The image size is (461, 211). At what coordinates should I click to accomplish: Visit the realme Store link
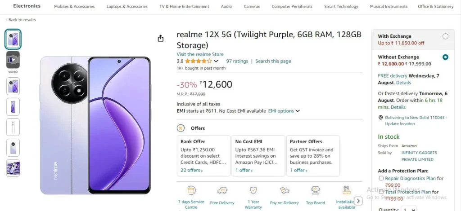(x=200, y=54)
